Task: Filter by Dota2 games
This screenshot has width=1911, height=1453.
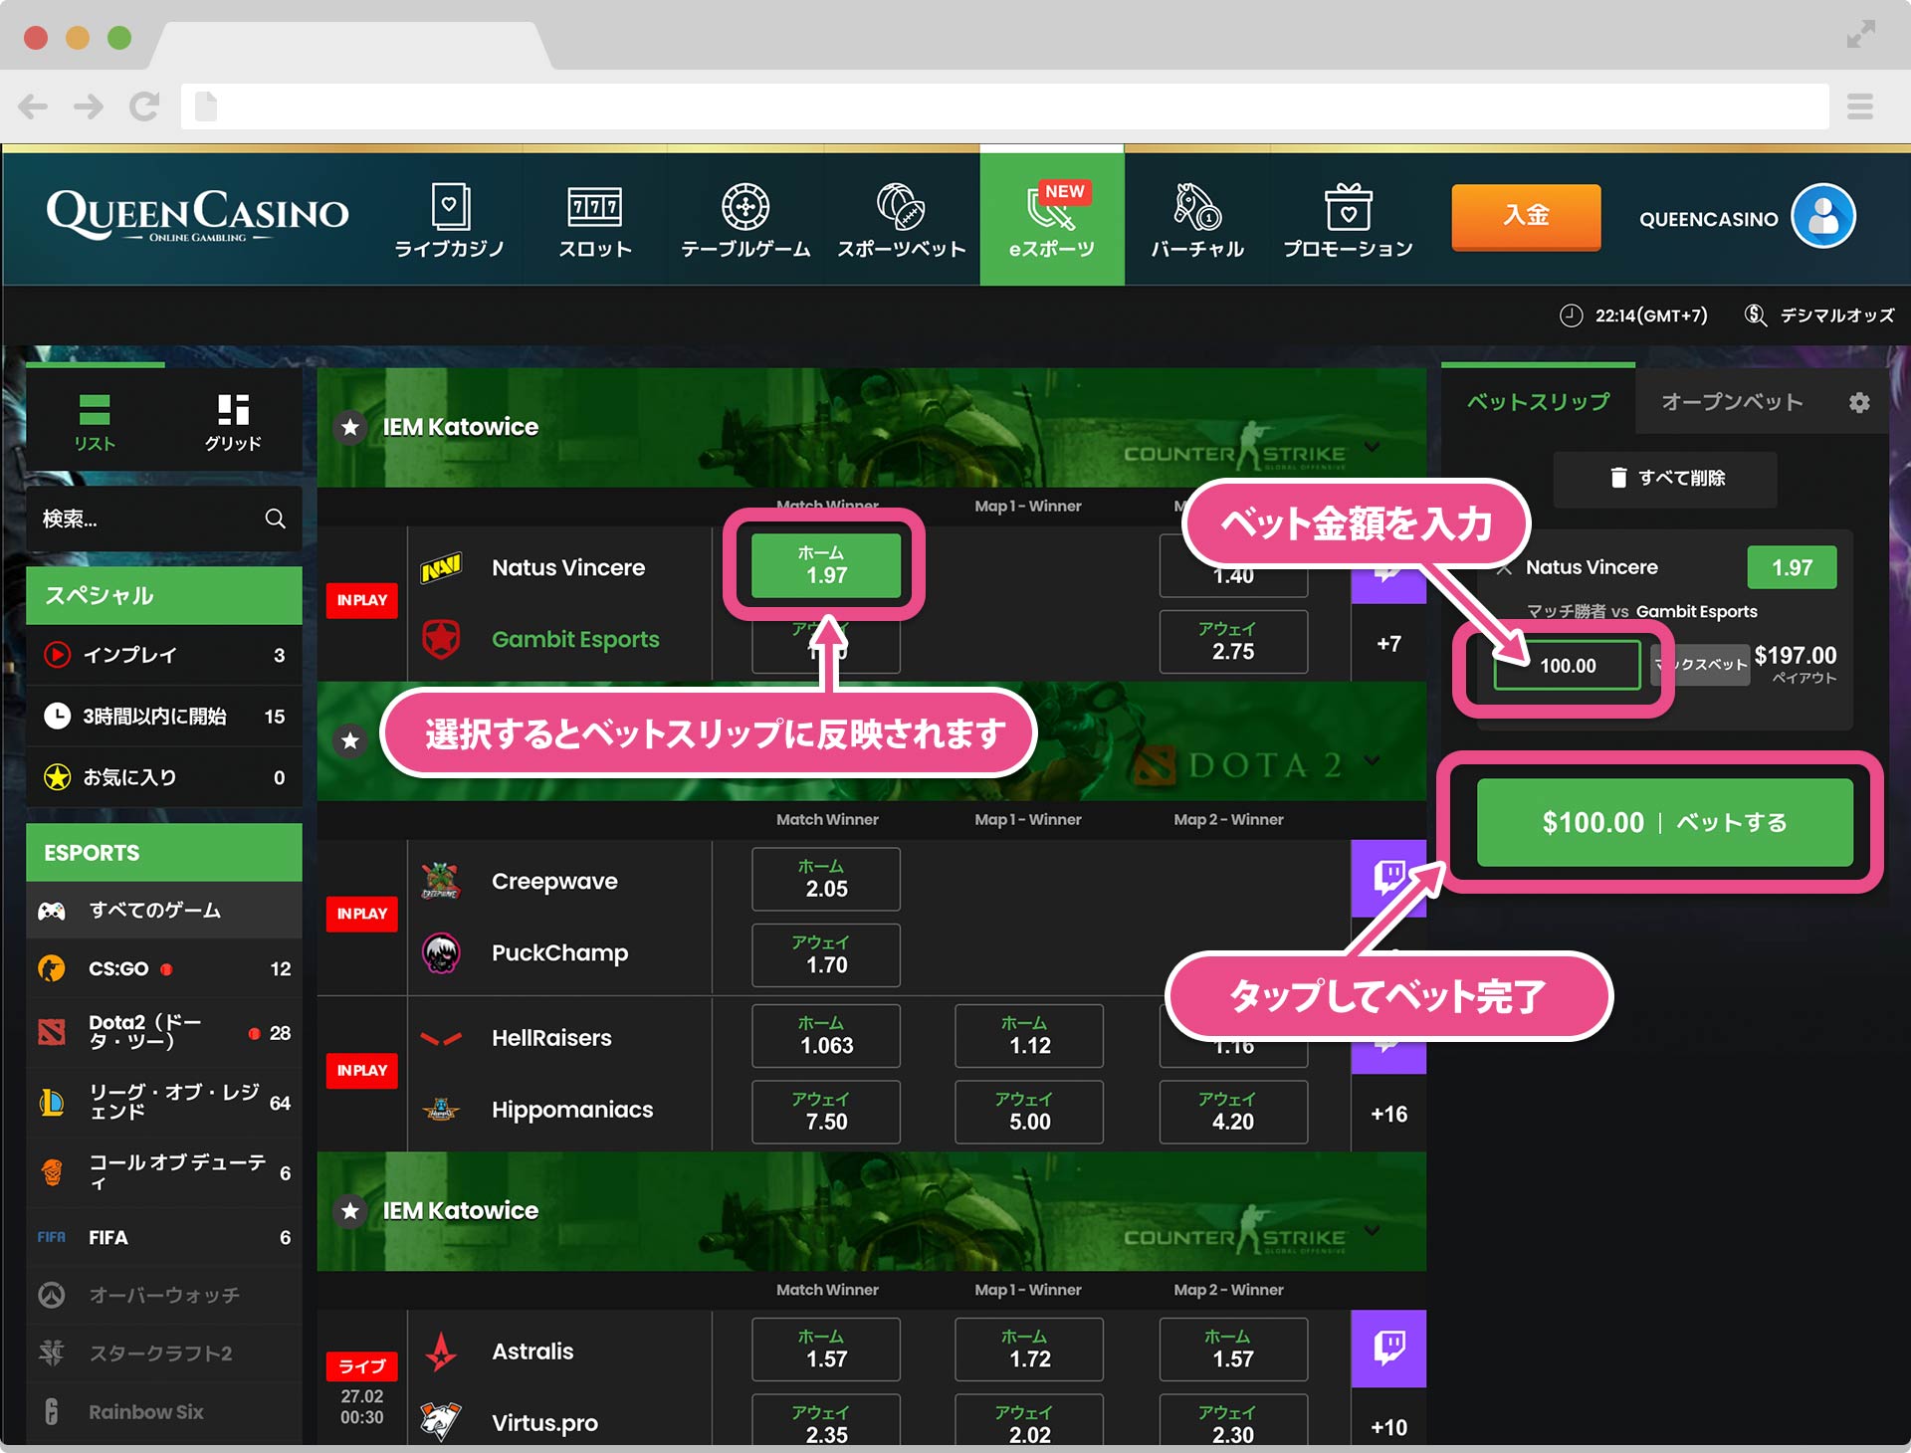Action: (164, 1033)
